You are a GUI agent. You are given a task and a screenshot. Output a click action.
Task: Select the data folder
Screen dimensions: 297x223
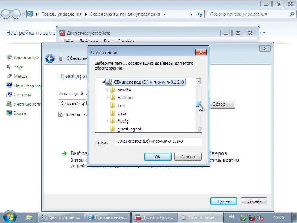click(122, 113)
